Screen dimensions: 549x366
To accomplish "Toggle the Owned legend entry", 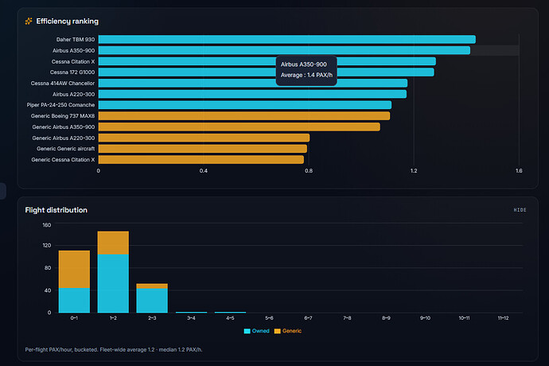I will click(257, 331).
